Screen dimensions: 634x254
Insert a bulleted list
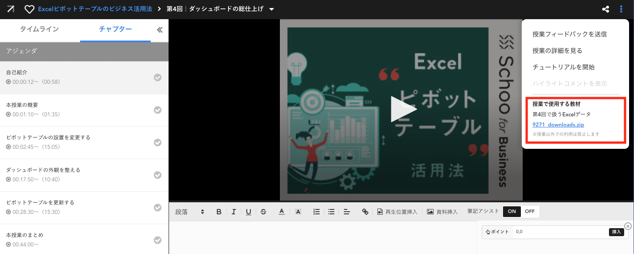(331, 212)
